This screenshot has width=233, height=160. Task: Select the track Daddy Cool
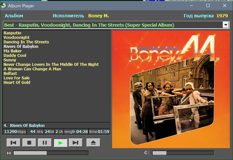[15, 56]
